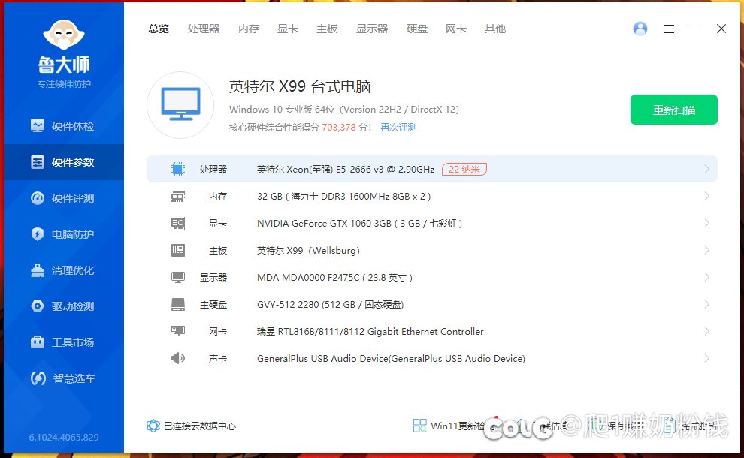Select the Xeon E5-2666 v3 text
The image size is (744, 458).
[x=346, y=169]
